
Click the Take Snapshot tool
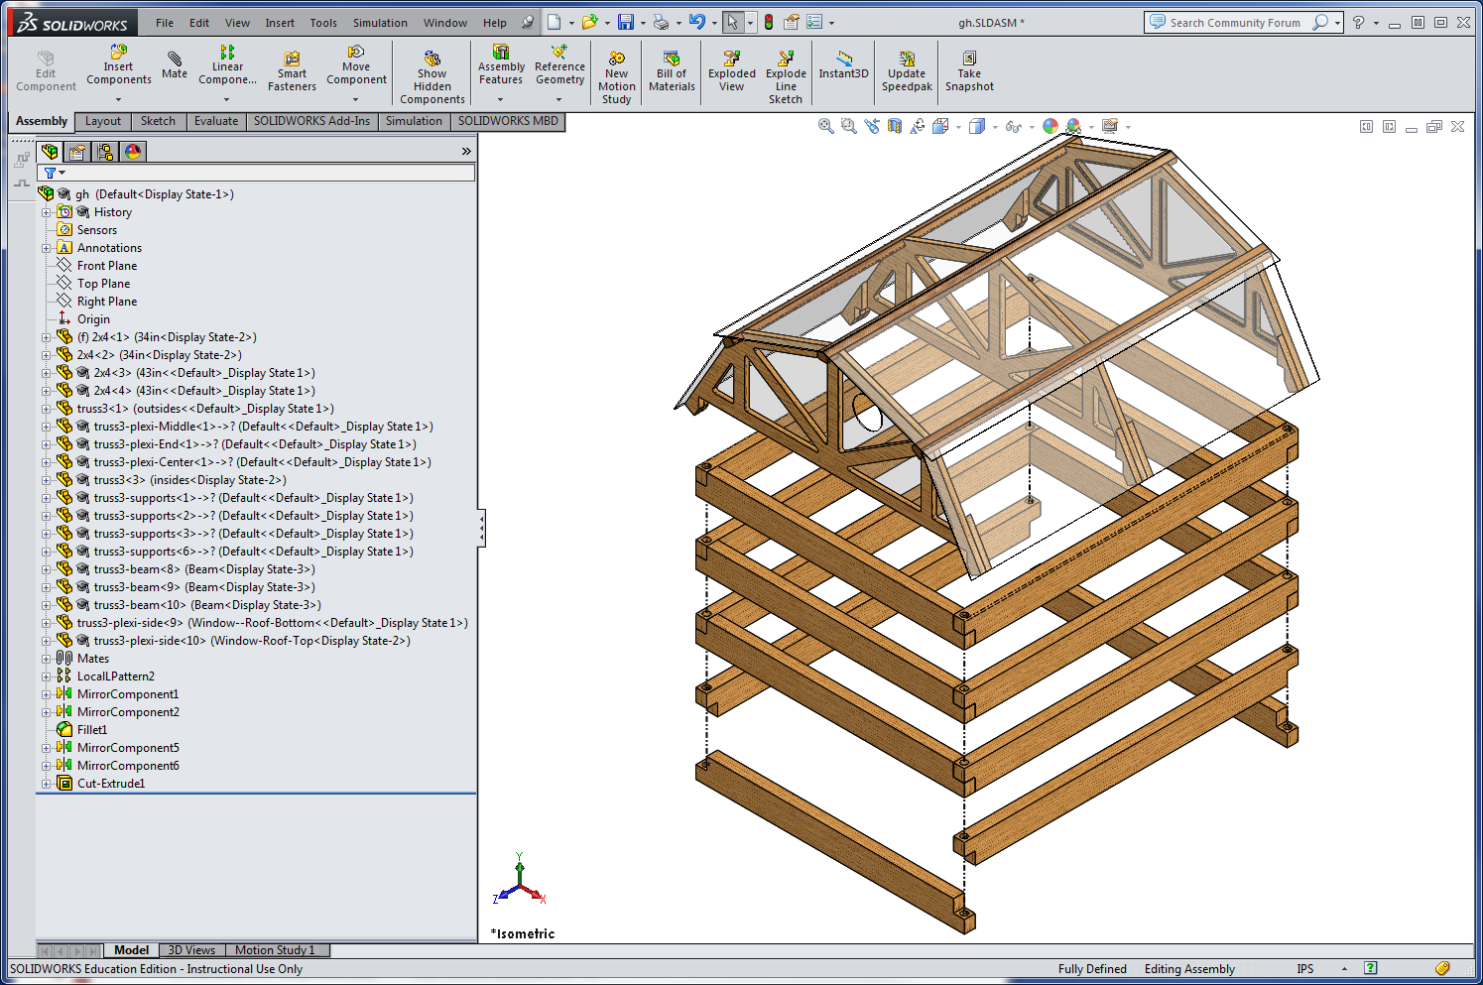tap(969, 71)
